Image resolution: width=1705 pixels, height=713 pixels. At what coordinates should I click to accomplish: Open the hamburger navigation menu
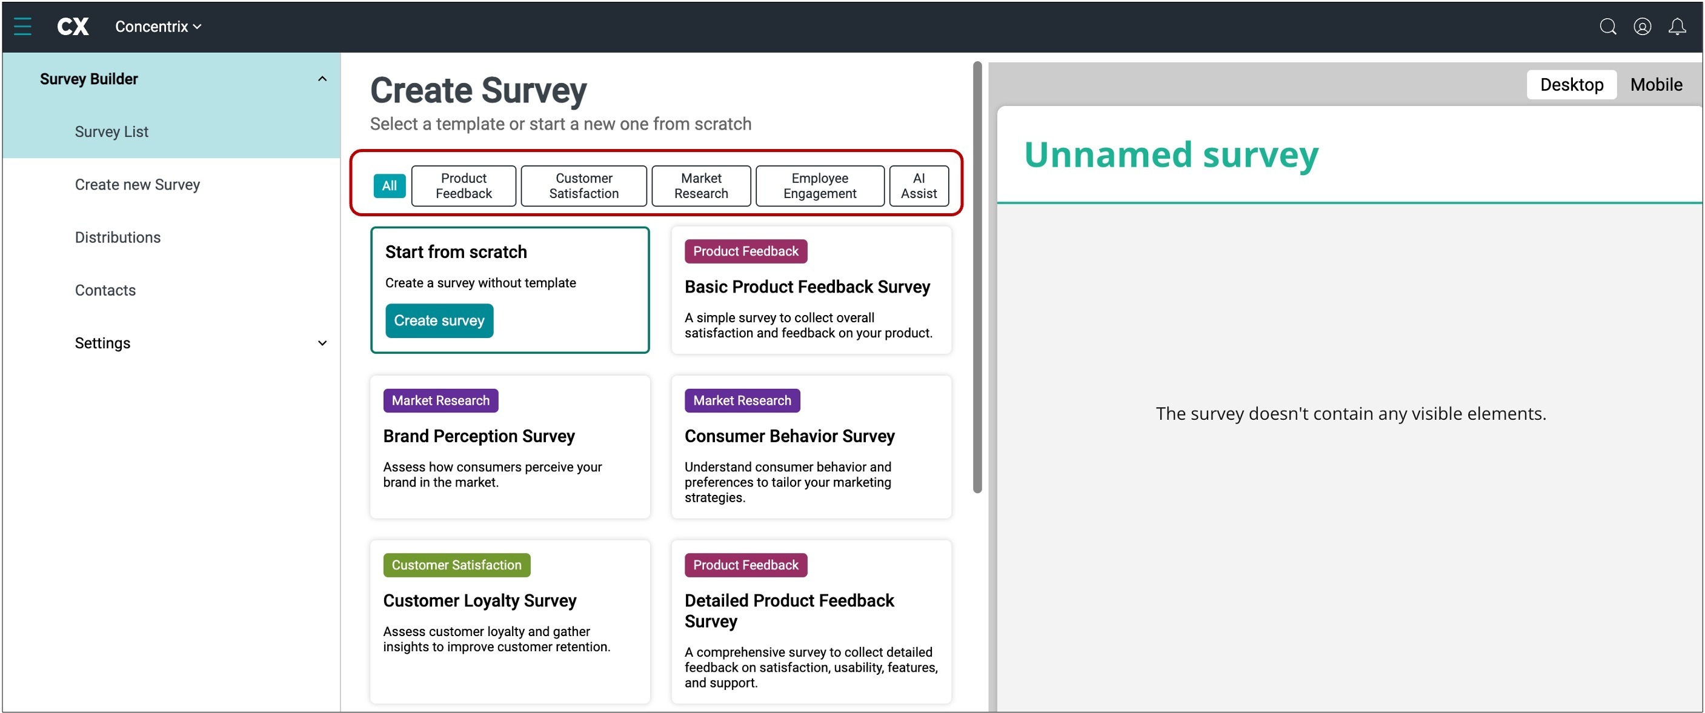point(22,27)
